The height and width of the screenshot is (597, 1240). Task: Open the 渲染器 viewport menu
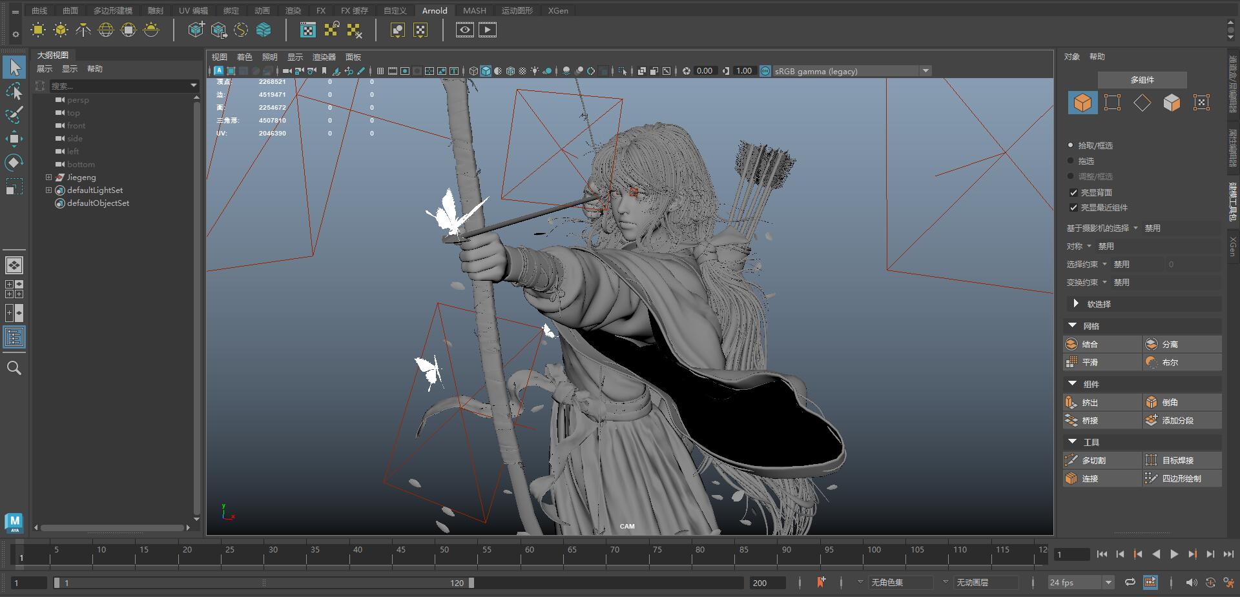[324, 57]
